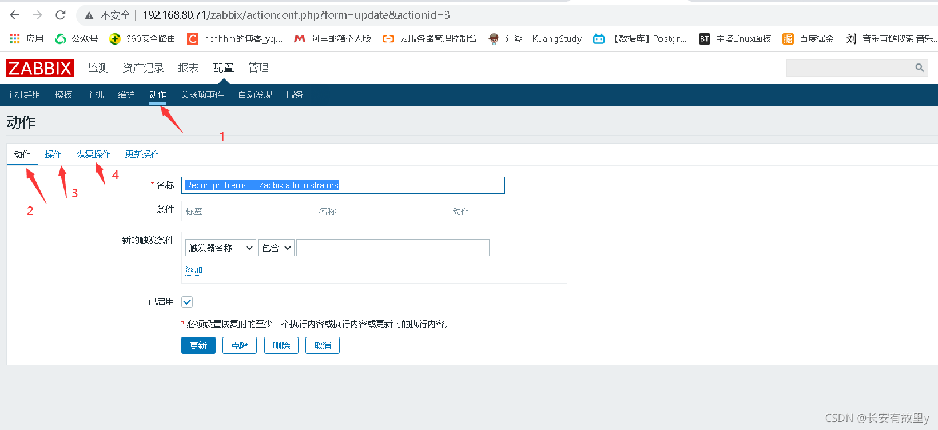
Task: Click the ZABBIX logo
Action: coord(40,68)
